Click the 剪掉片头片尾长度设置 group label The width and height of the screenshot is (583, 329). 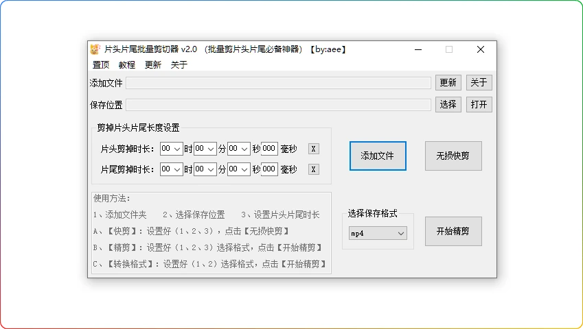(x=138, y=128)
